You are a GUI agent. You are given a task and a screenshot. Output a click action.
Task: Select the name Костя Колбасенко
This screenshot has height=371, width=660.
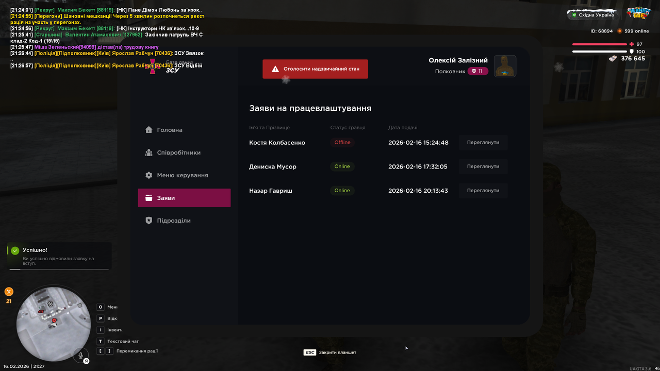[277, 143]
